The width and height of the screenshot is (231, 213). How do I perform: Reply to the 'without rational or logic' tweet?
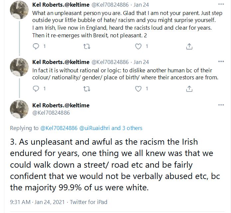(x=36, y=89)
